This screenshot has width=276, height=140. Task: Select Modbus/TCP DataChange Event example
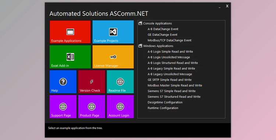coord(170,40)
